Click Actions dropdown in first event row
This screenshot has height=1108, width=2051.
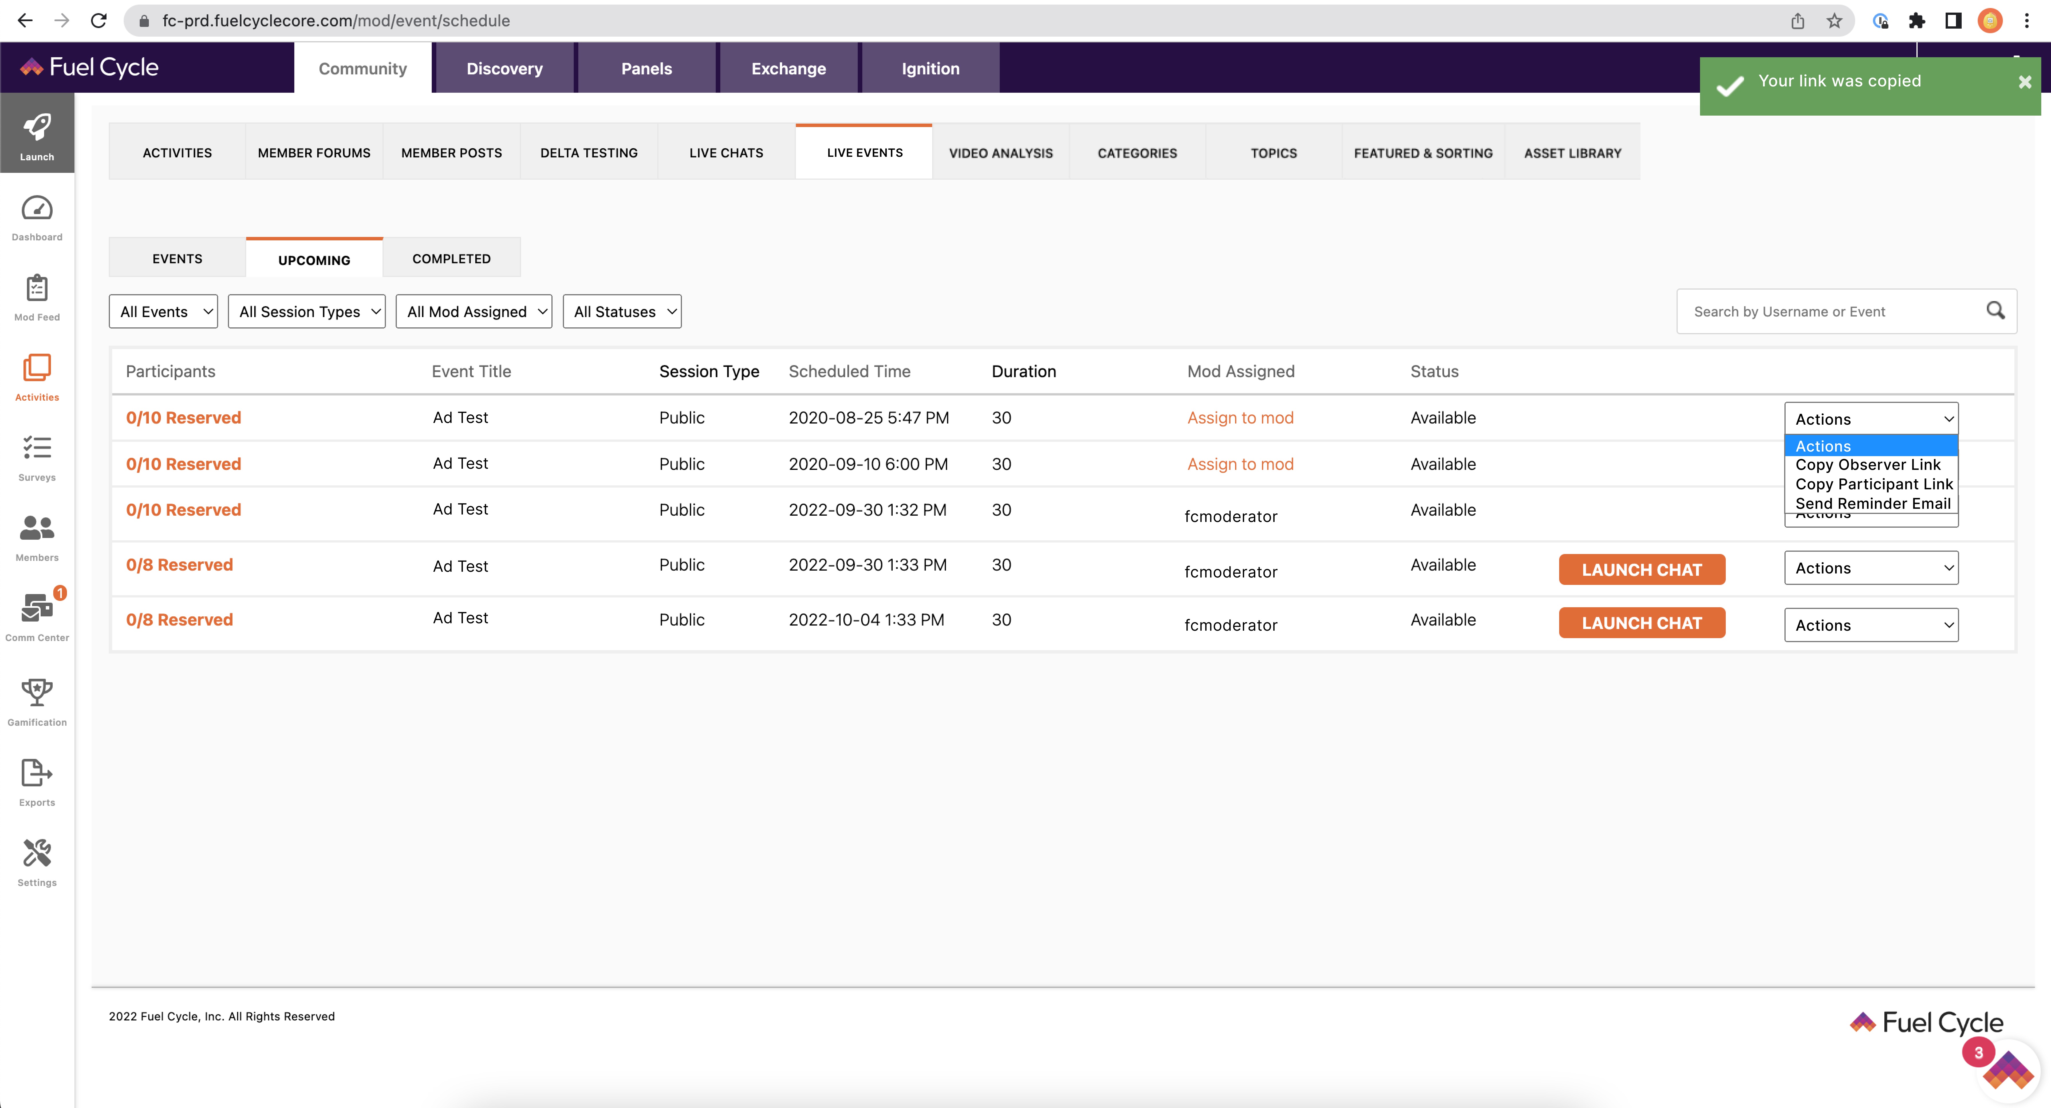click(x=1871, y=419)
